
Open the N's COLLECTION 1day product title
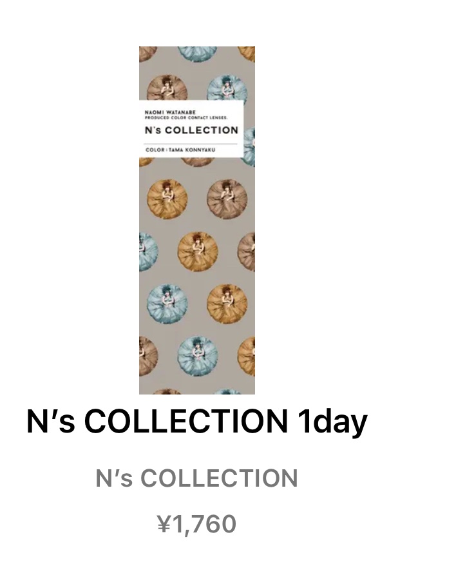tap(196, 422)
